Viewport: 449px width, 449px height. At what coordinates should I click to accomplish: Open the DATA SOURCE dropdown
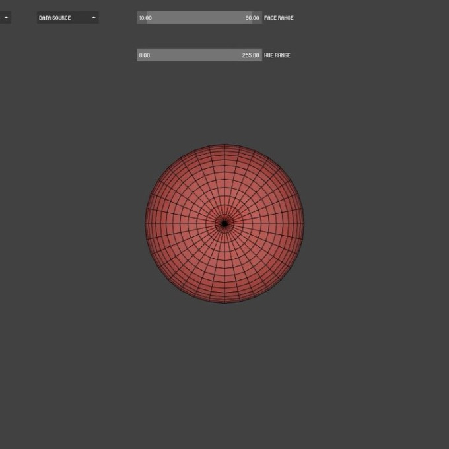point(67,18)
